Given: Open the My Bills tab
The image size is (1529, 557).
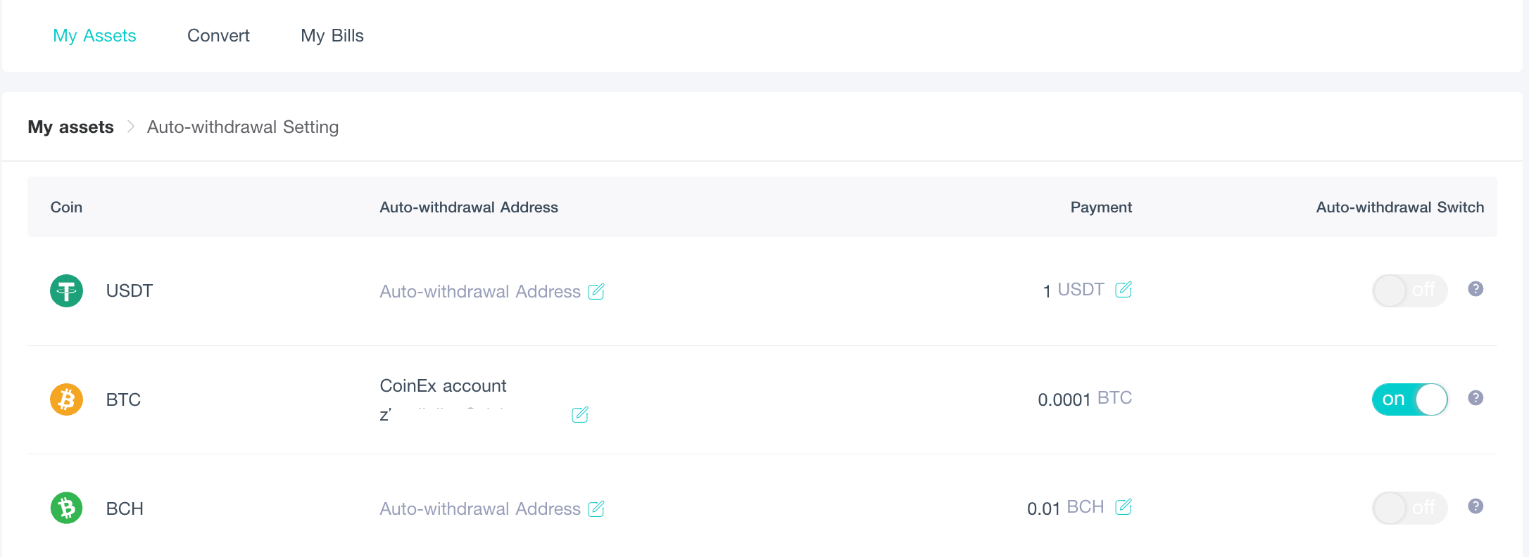Looking at the screenshot, I should pos(332,35).
